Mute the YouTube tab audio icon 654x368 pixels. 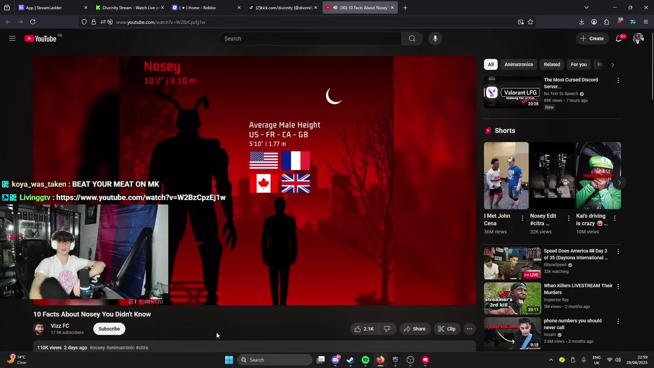335,8
